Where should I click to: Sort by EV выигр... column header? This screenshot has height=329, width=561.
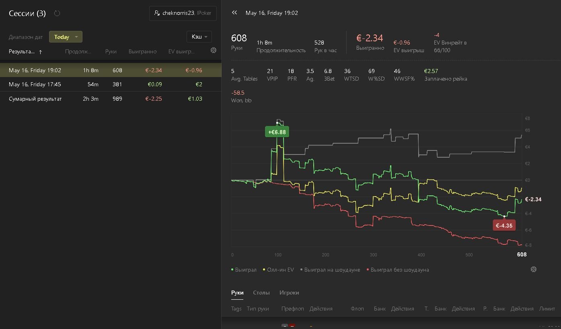(181, 51)
